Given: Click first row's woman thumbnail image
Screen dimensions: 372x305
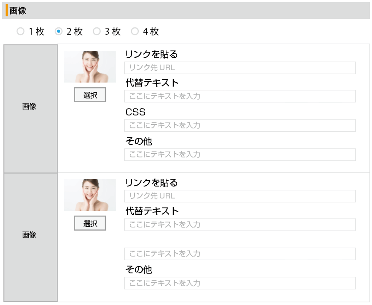Looking at the screenshot, I should point(90,67).
